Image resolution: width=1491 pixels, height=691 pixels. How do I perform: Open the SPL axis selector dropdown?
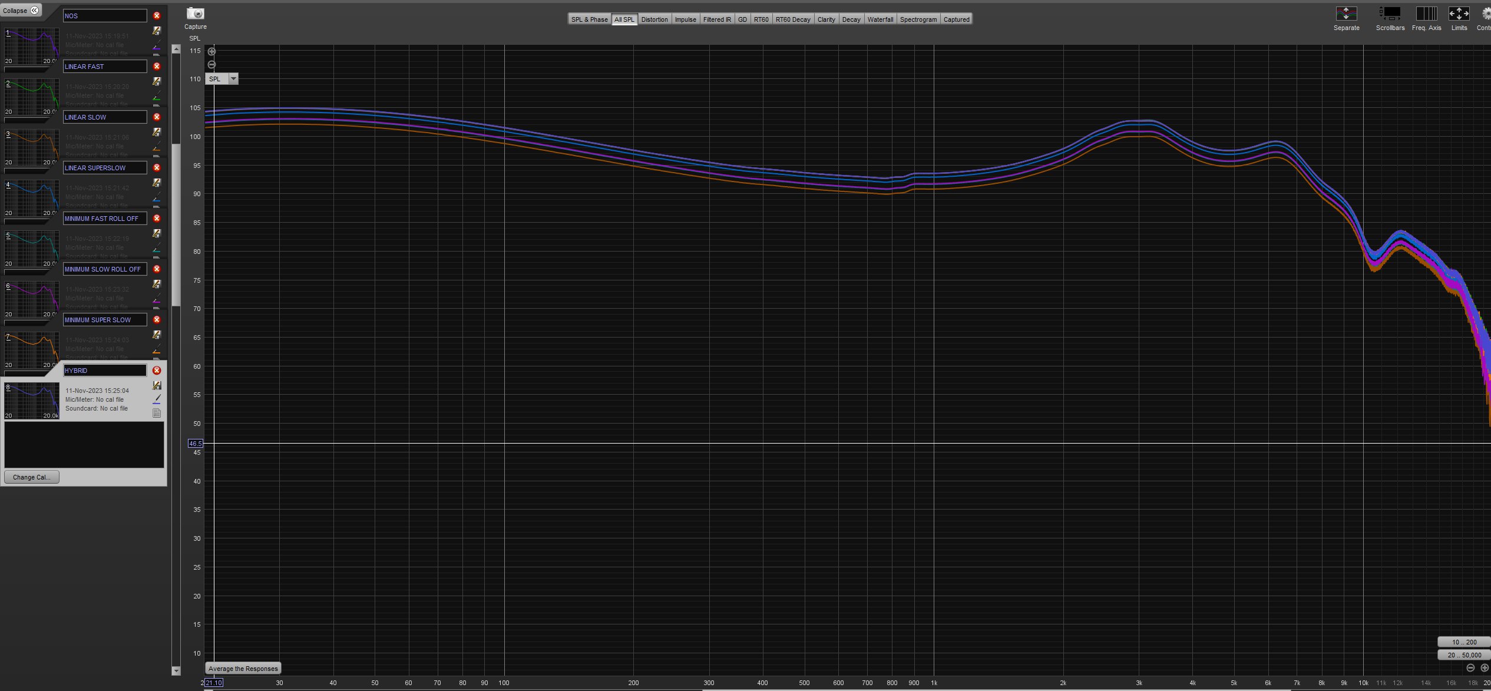coord(233,79)
